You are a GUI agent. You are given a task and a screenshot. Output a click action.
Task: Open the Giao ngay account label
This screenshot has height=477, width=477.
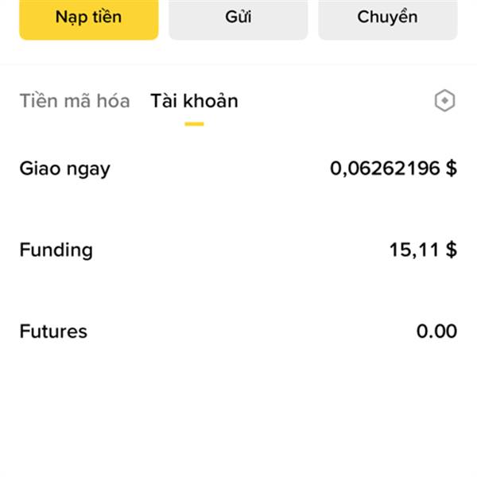point(64,169)
